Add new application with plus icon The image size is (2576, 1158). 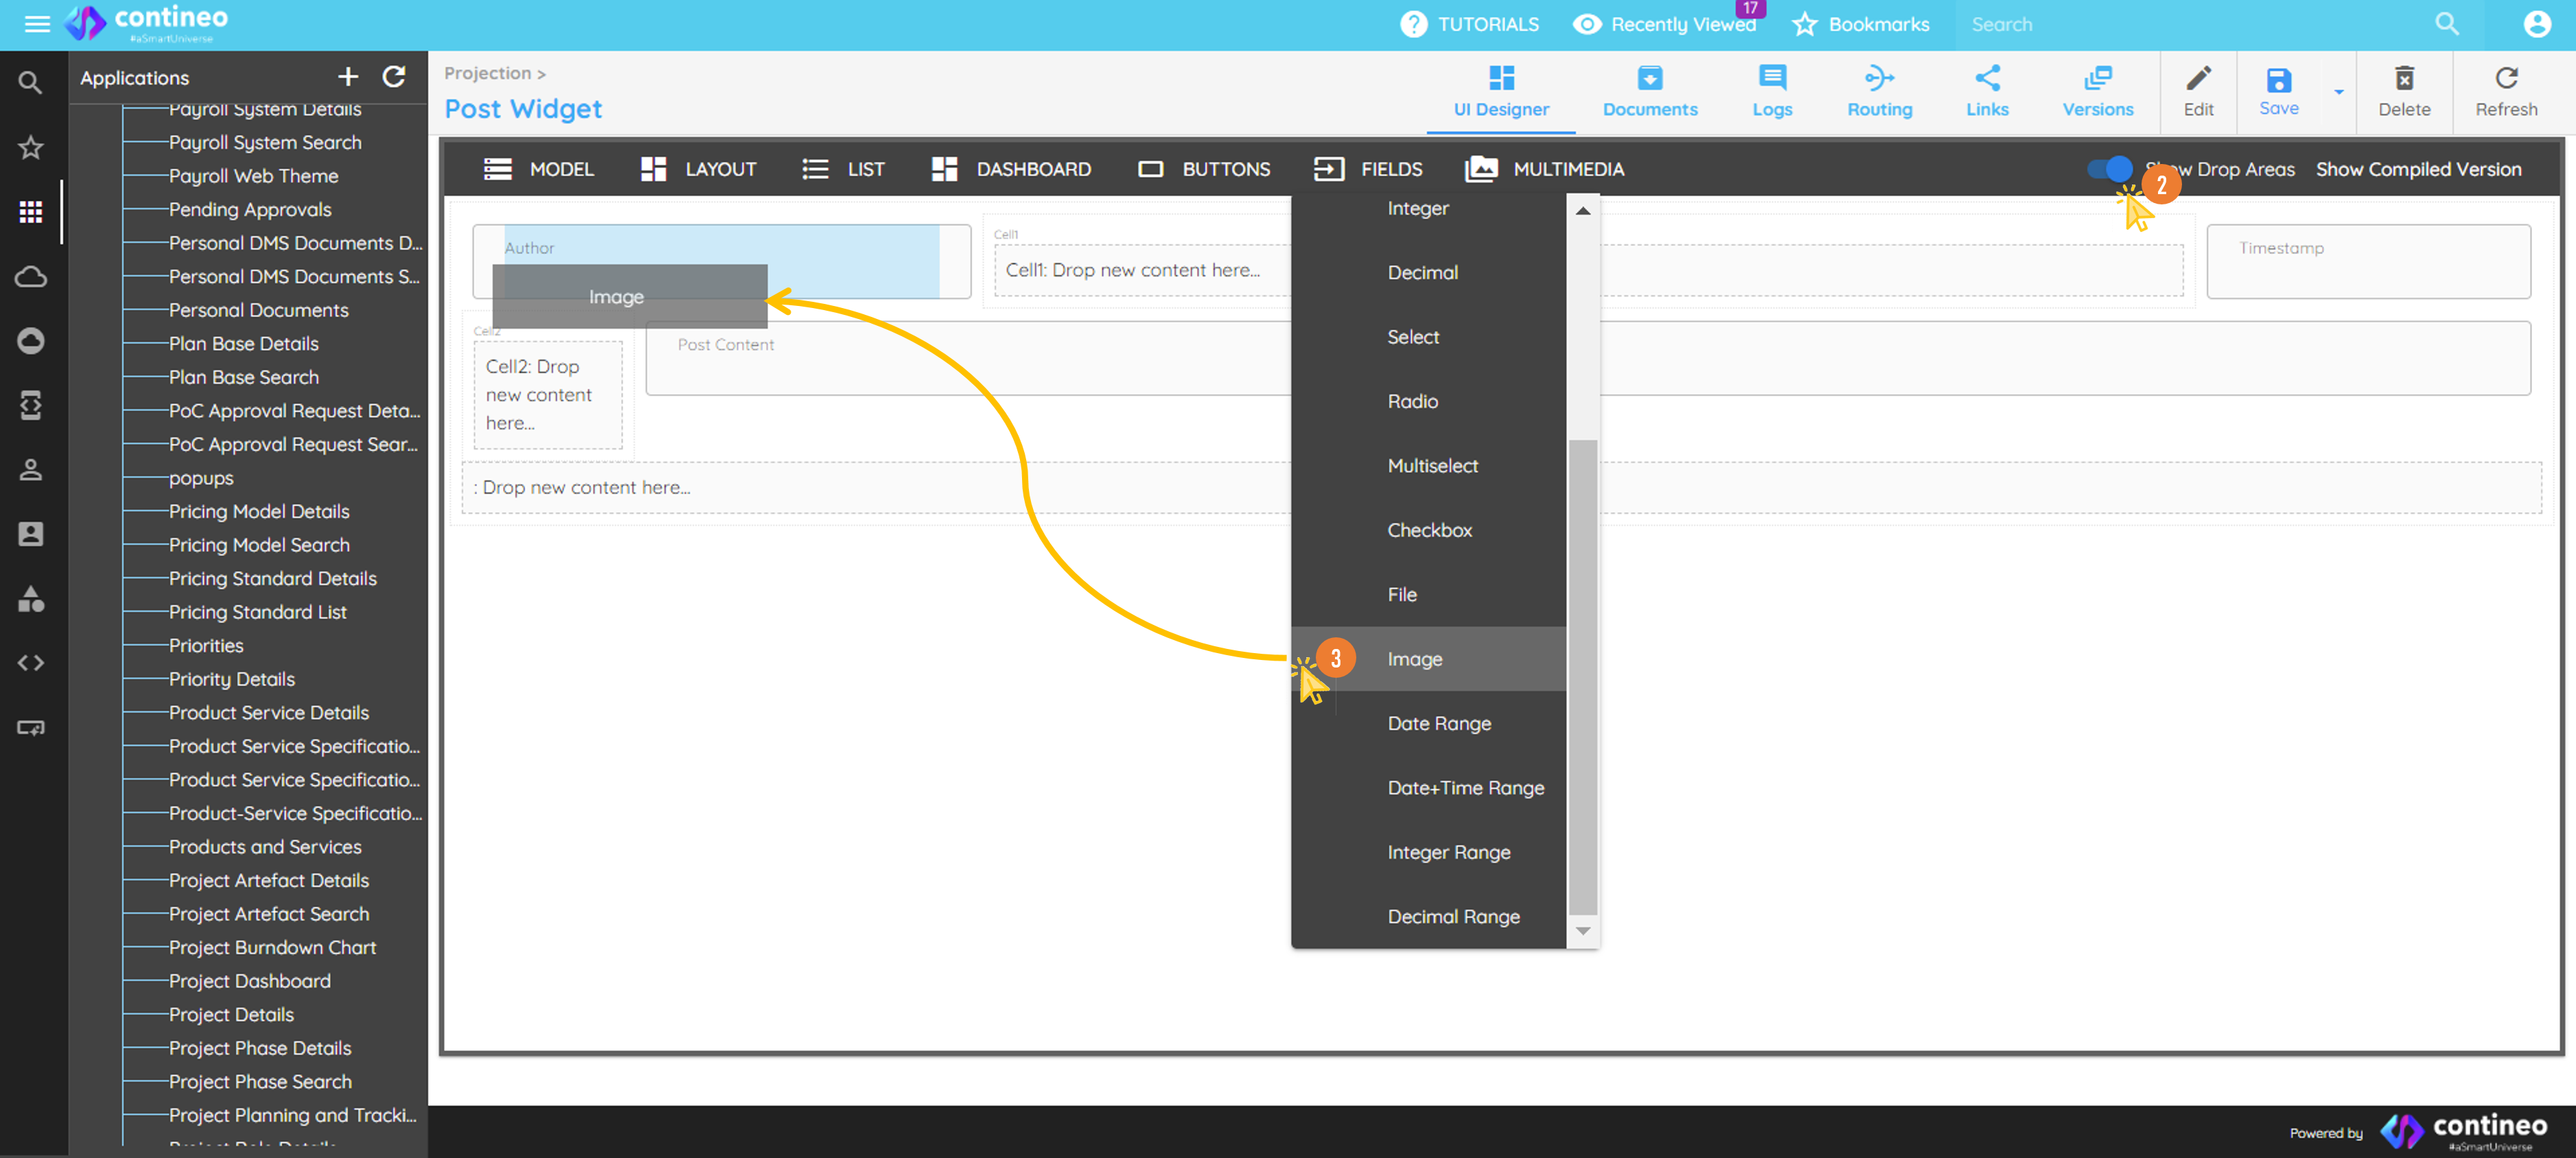[x=347, y=77]
